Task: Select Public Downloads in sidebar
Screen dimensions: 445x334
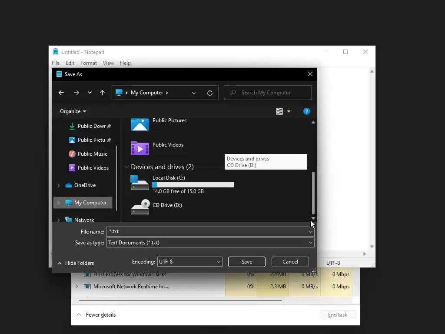Action: [90, 126]
